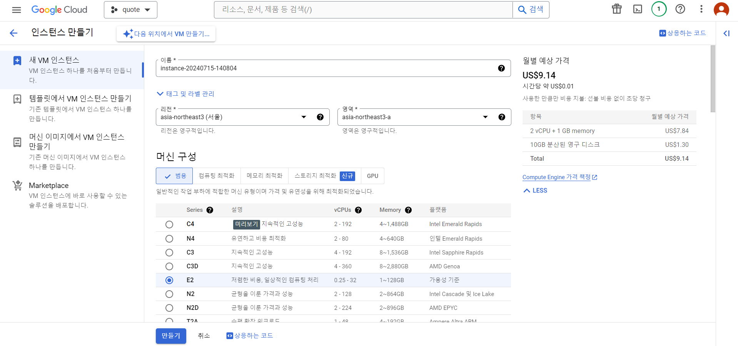Image resolution: width=738 pixels, height=346 pixels.
Task: Click the Intel Sapphire Rapids platform cell
Action: click(x=456, y=253)
